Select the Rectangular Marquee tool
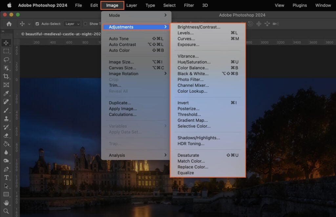The image size is (336, 217). click(7, 51)
